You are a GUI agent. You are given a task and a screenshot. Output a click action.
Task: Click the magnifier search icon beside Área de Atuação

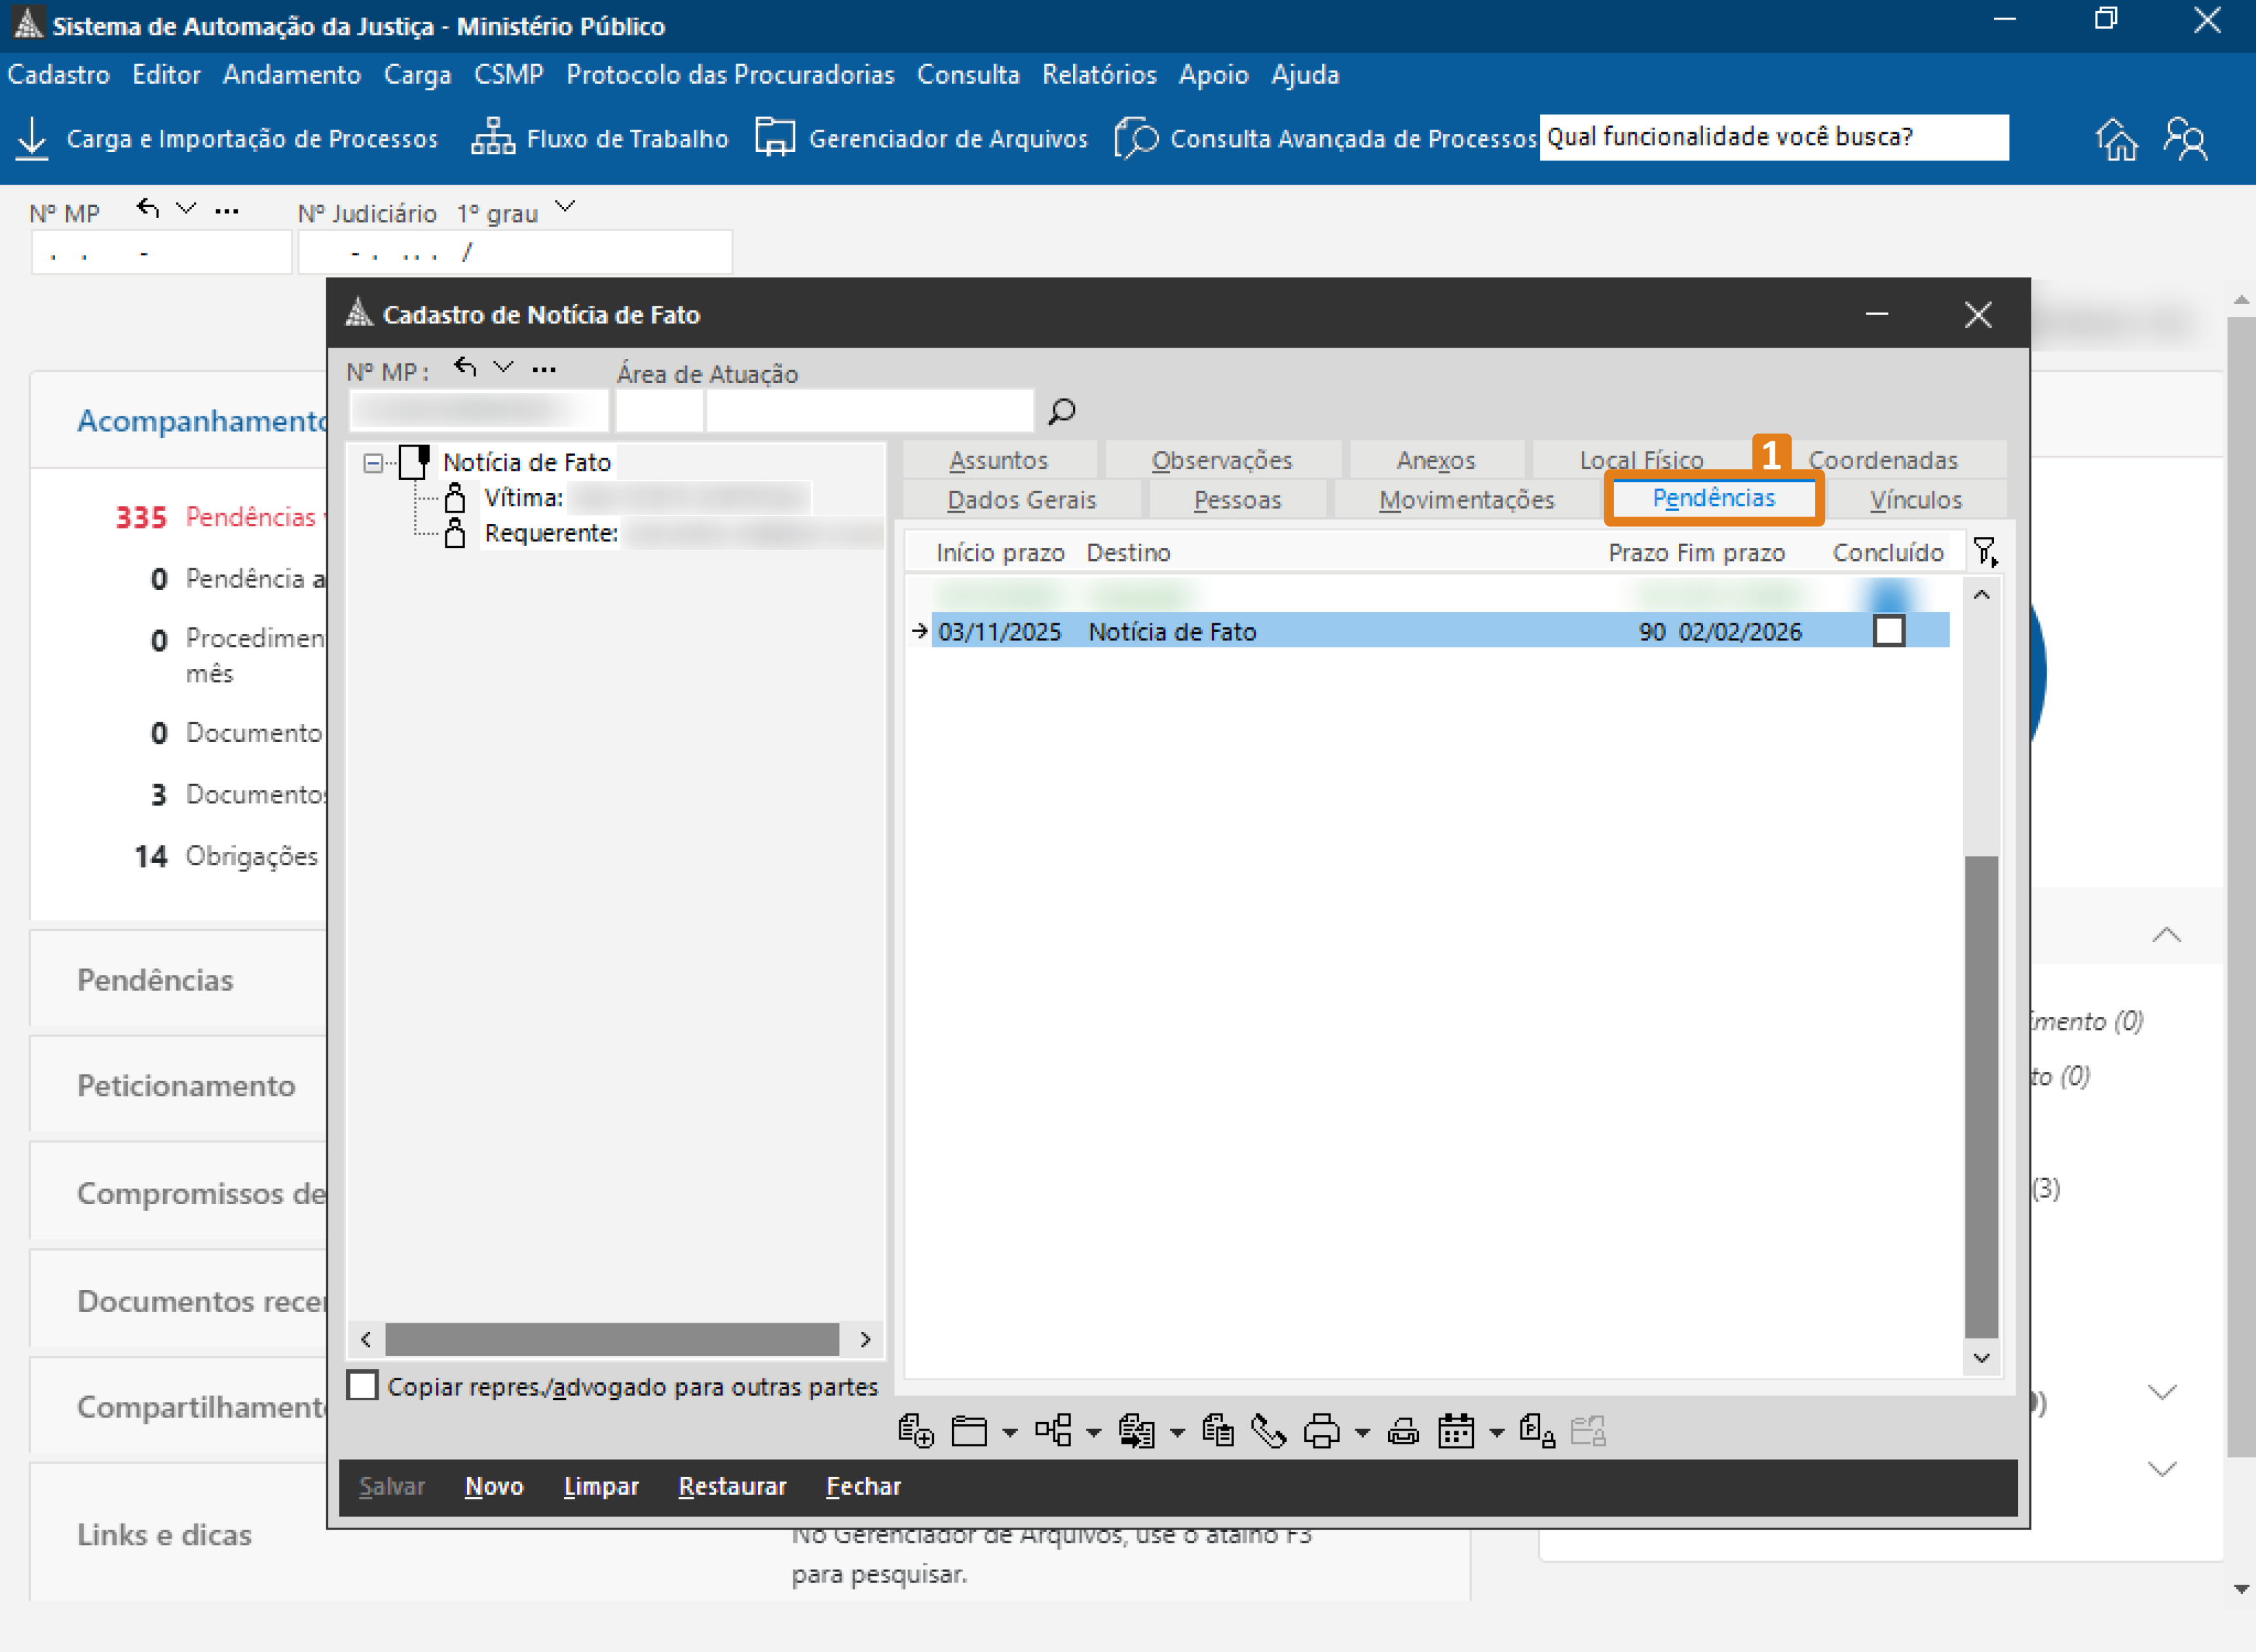pyautogui.click(x=1061, y=411)
